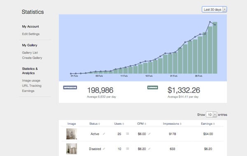Viewport: 247px width, 156px height.
Task: Open Create Gallery link
Action: pyautogui.click(x=32, y=58)
